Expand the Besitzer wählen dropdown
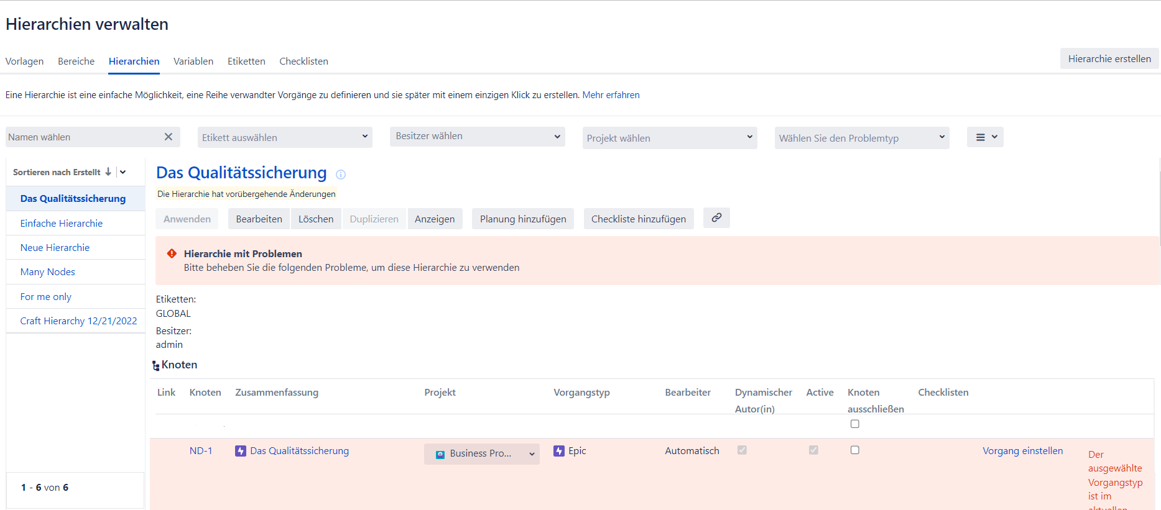This screenshot has width=1161, height=510. [x=477, y=137]
